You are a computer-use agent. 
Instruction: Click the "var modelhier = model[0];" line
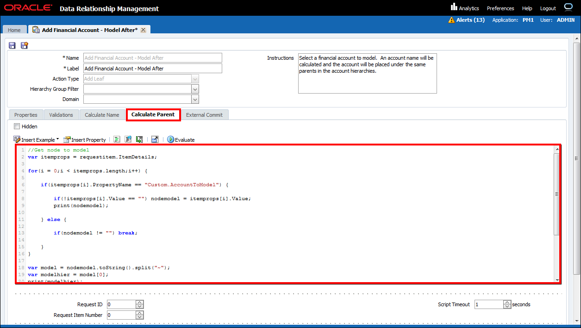(68, 274)
